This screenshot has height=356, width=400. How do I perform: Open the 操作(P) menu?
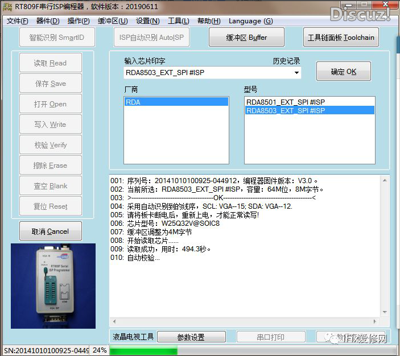tap(79, 21)
